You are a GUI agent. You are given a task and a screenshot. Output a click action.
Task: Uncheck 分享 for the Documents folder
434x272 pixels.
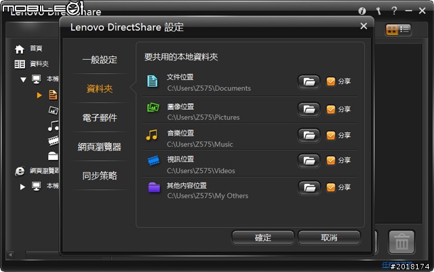(331, 81)
